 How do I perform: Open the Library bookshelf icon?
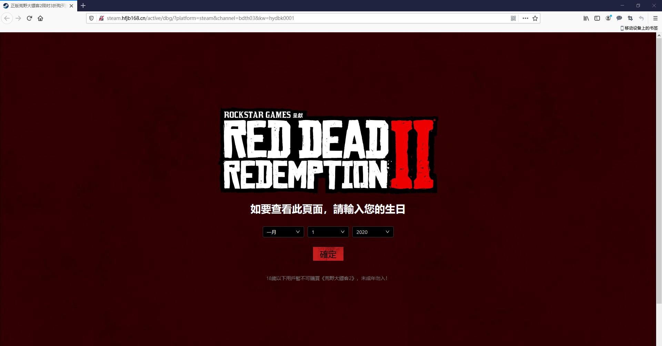(586, 18)
